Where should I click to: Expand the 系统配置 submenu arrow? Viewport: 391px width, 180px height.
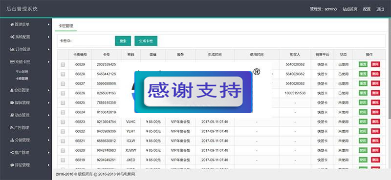pyautogui.click(x=48, y=37)
